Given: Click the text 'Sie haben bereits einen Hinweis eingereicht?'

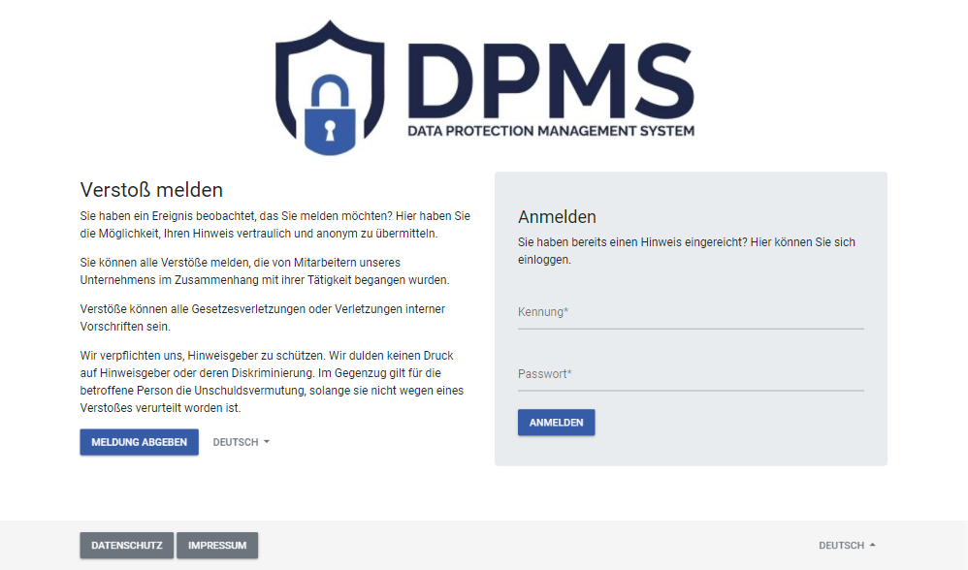Looking at the screenshot, I should click(632, 242).
